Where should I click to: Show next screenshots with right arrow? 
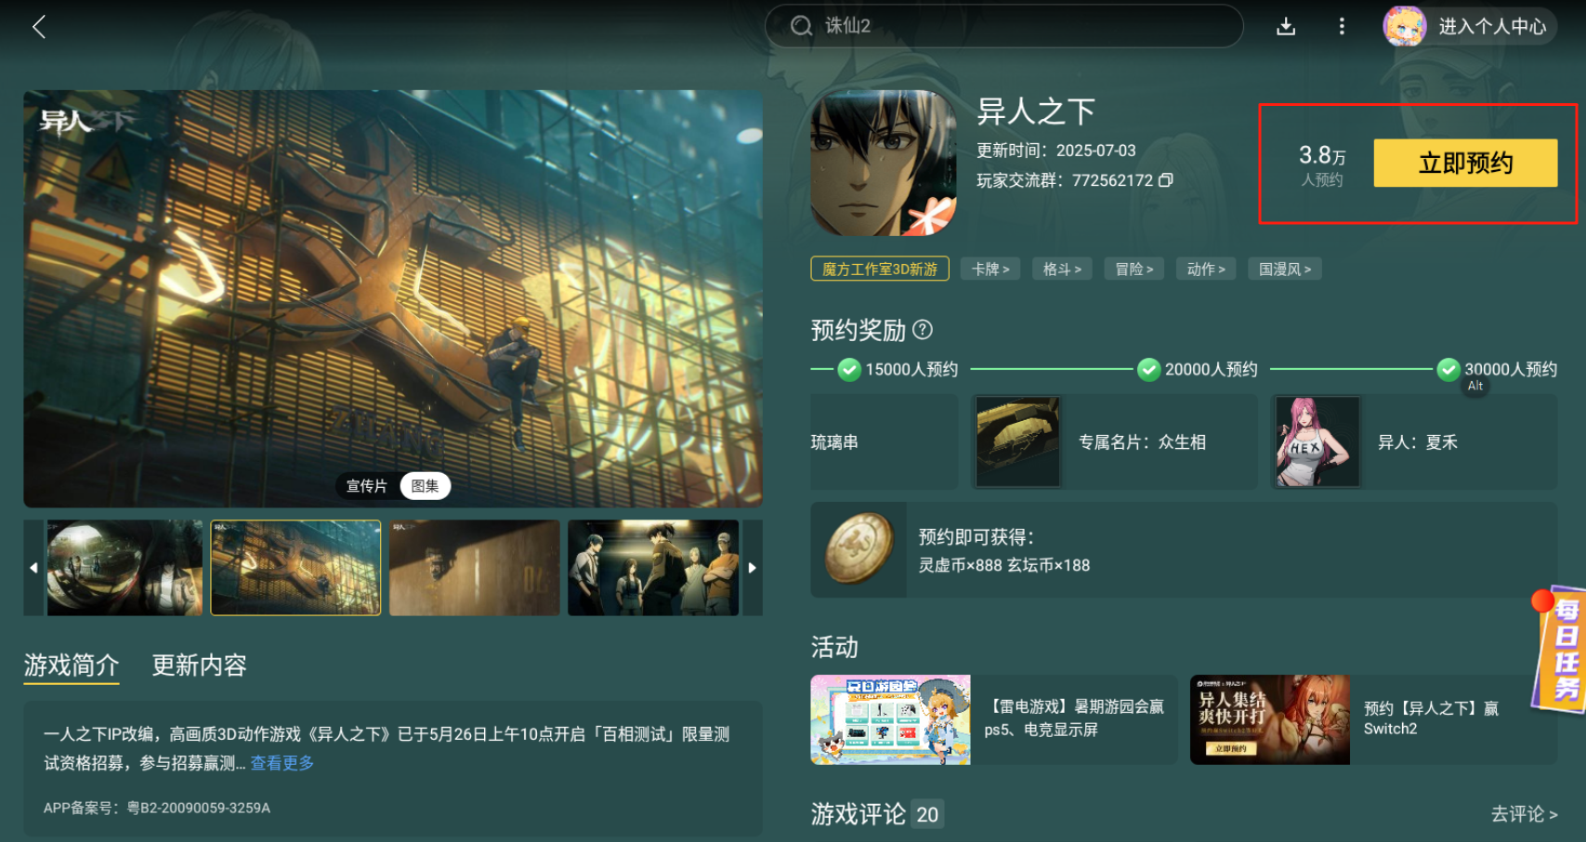753,568
